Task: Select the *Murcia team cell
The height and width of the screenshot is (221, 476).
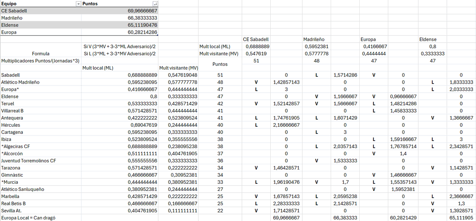Action: point(40,182)
